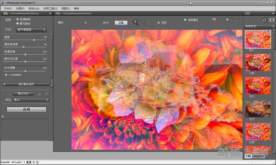Click the 46 saturation value
This screenshot has height=165, width=276.
pyautogui.click(x=45, y=45)
